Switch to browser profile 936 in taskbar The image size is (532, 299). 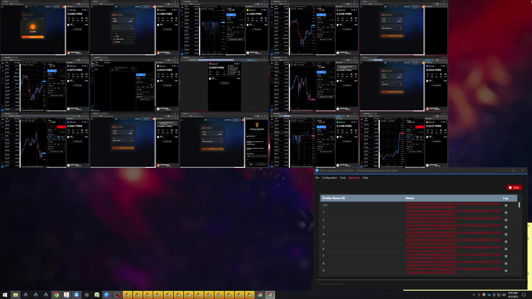[128, 295]
